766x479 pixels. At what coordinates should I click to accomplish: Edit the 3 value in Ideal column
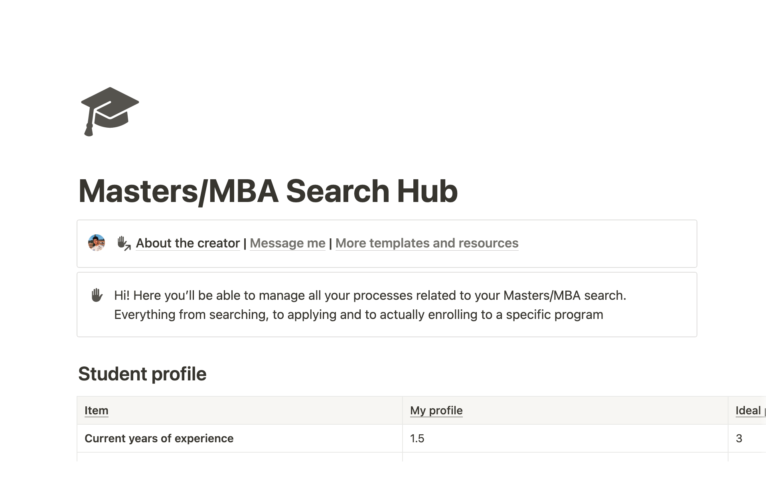coord(739,438)
